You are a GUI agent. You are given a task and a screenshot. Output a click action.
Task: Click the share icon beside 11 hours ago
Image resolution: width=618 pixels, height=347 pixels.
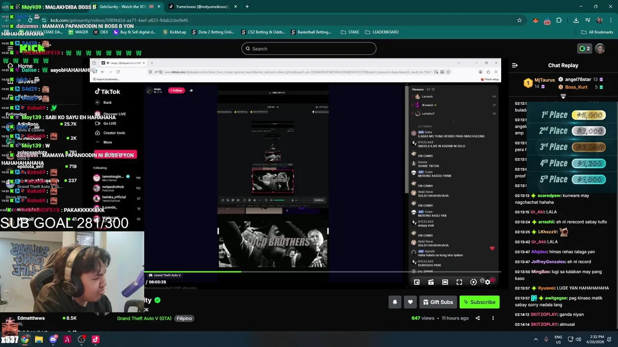(x=478, y=318)
